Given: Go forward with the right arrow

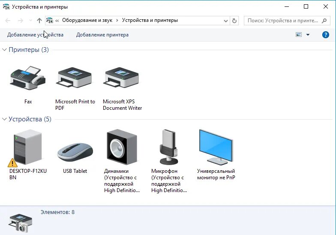Looking at the screenshot, I should pos(21,21).
